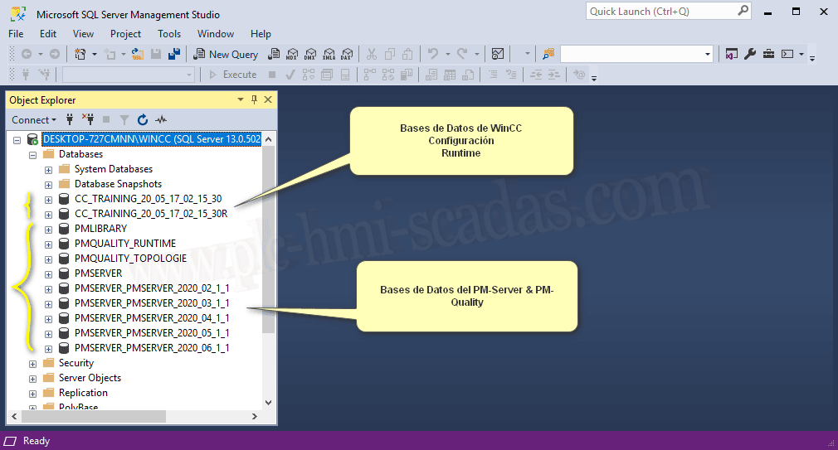The width and height of the screenshot is (838, 450).
Task: Expand the PMLIBRARY database node
Action: [48, 229]
